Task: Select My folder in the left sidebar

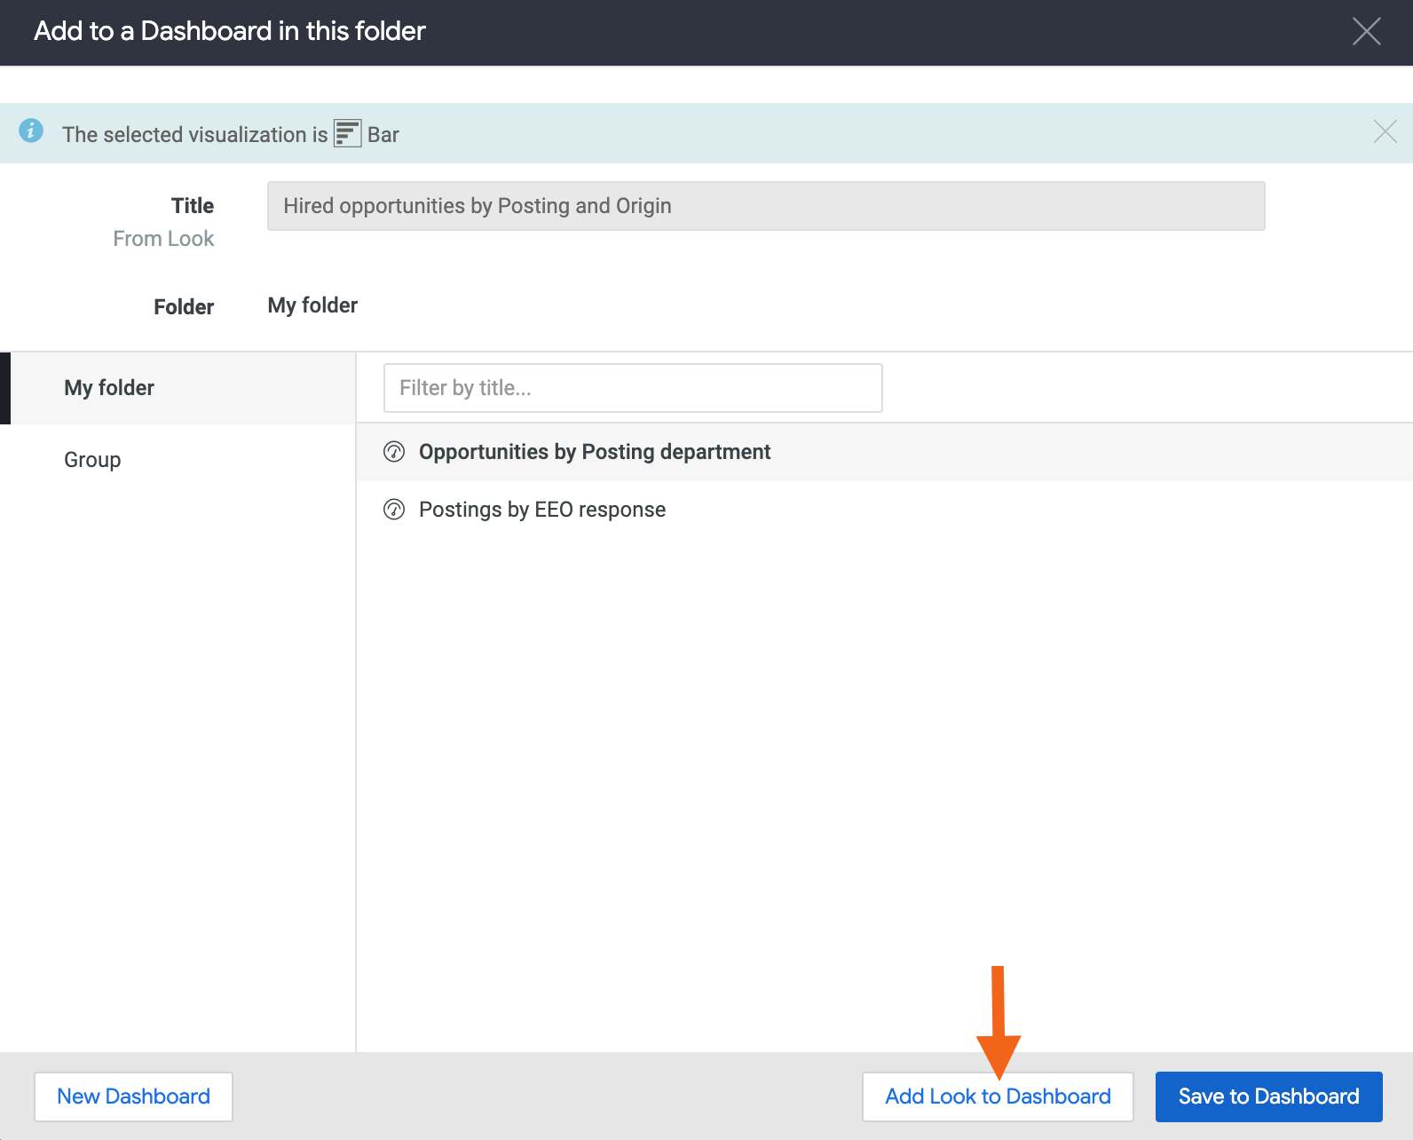Action: 109,388
